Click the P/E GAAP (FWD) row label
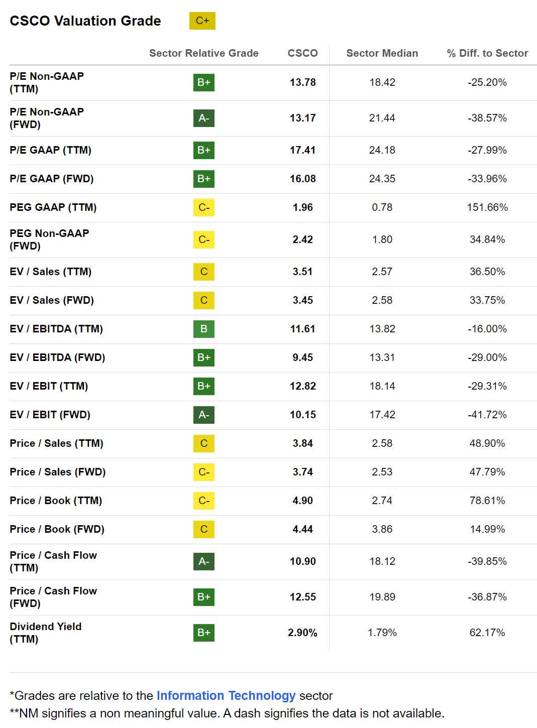 tap(52, 179)
